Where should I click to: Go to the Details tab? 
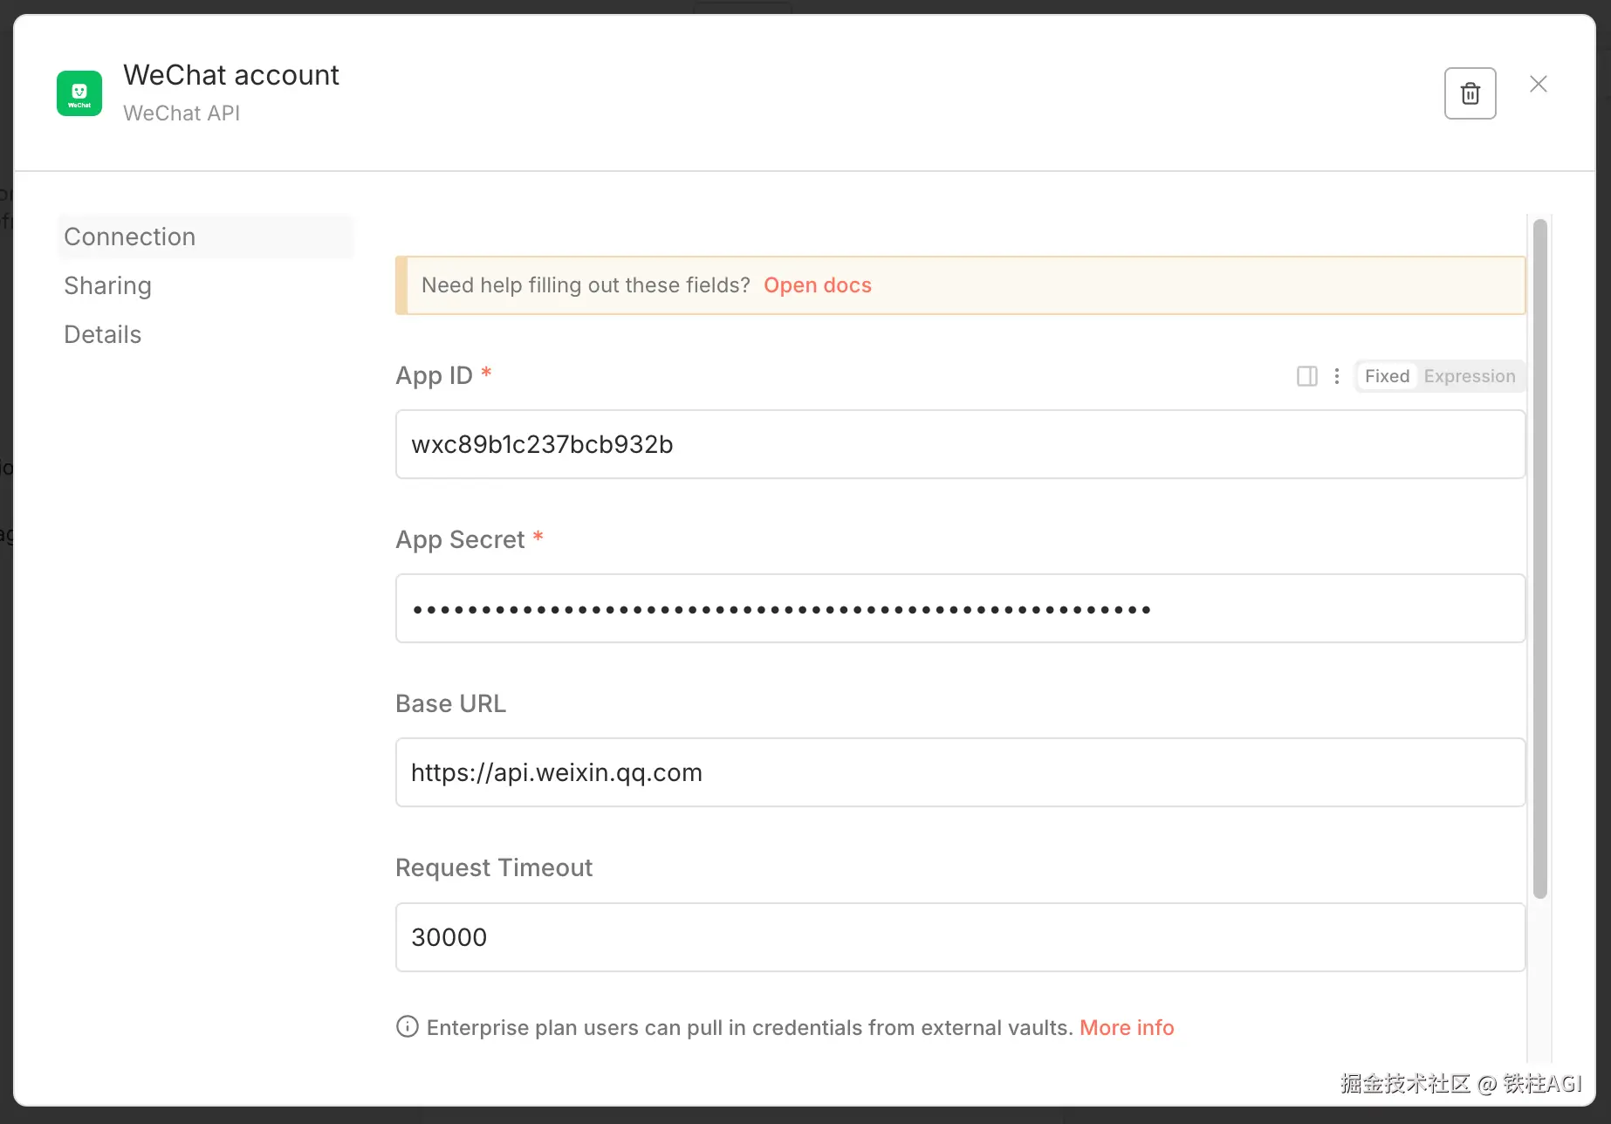[x=102, y=334]
